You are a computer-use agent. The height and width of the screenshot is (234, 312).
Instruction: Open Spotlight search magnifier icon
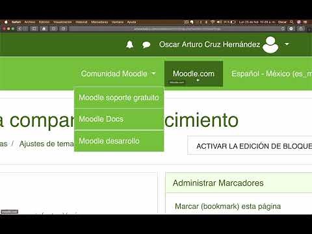tap(292, 22)
